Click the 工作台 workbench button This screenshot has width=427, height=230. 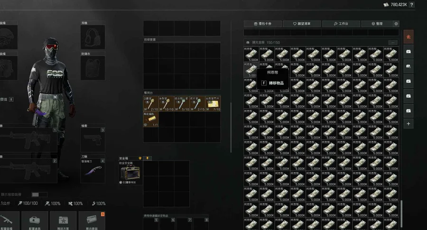click(x=341, y=24)
